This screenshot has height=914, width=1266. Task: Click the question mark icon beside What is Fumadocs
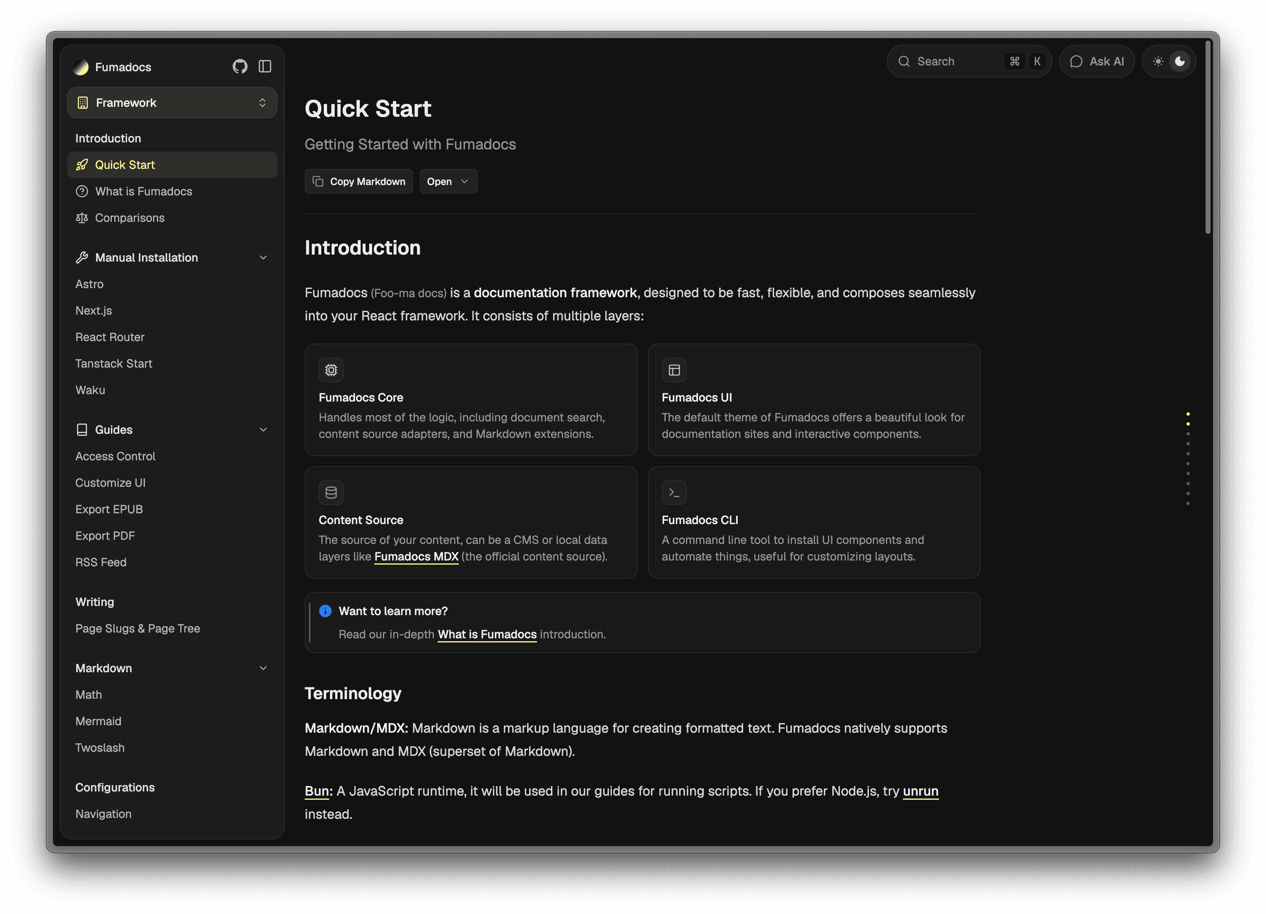(82, 191)
